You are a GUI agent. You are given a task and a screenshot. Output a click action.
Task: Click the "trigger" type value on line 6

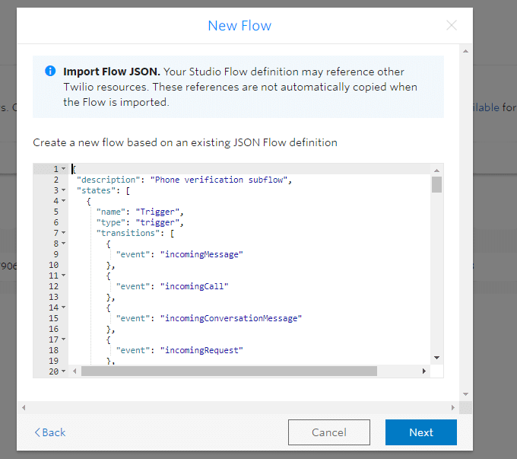[157, 222]
